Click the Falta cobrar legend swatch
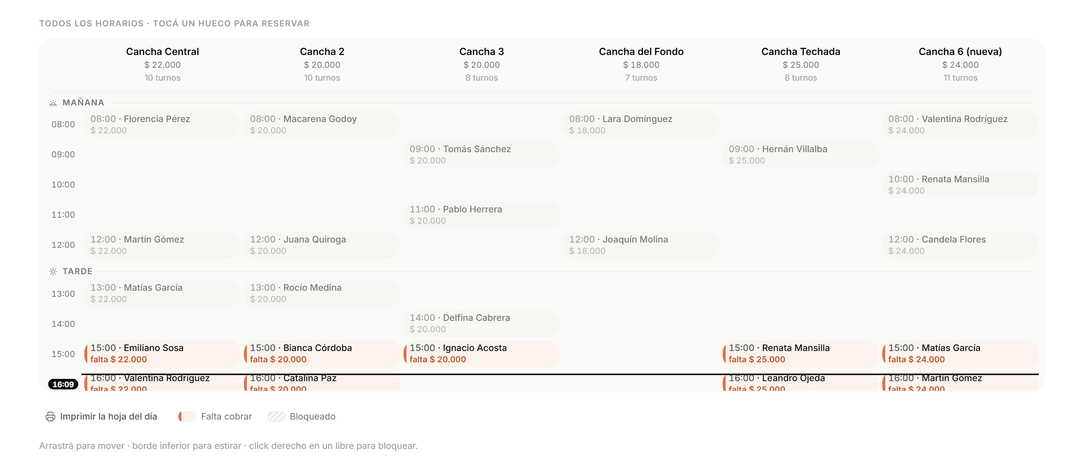 click(x=187, y=417)
